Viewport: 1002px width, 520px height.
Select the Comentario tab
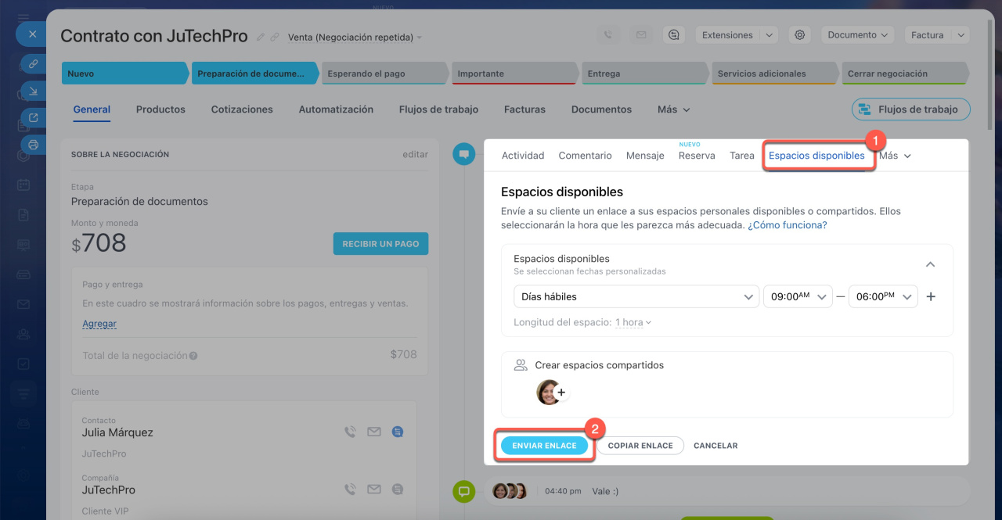[x=585, y=156]
